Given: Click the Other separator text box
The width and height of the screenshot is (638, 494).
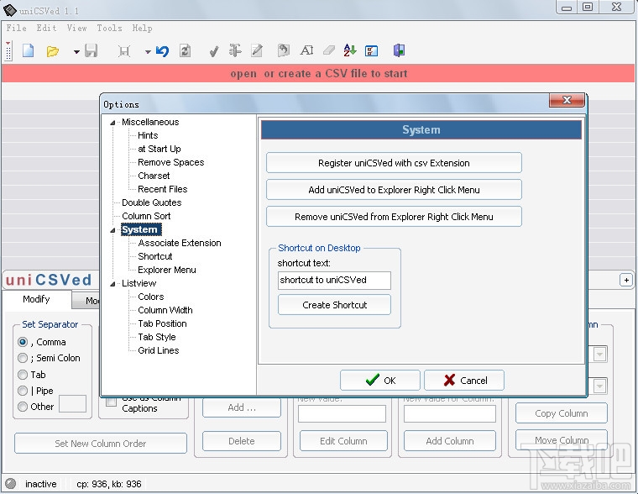Looking at the screenshot, I should 72,404.
